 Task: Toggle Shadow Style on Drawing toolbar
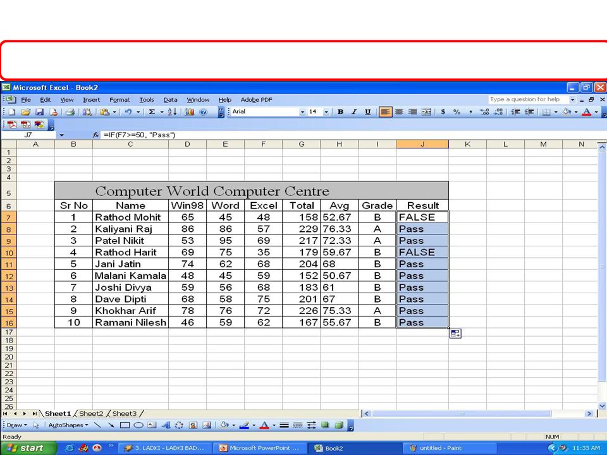pyautogui.click(x=325, y=425)
